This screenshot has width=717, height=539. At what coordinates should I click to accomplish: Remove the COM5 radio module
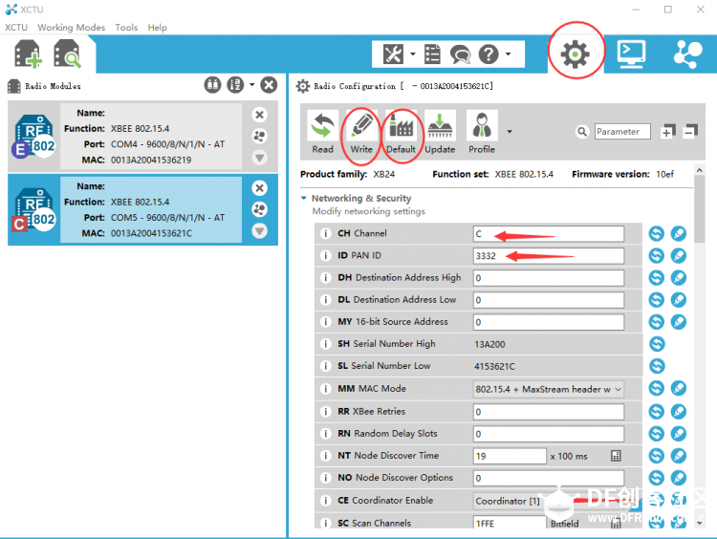[x=260, y=188]
